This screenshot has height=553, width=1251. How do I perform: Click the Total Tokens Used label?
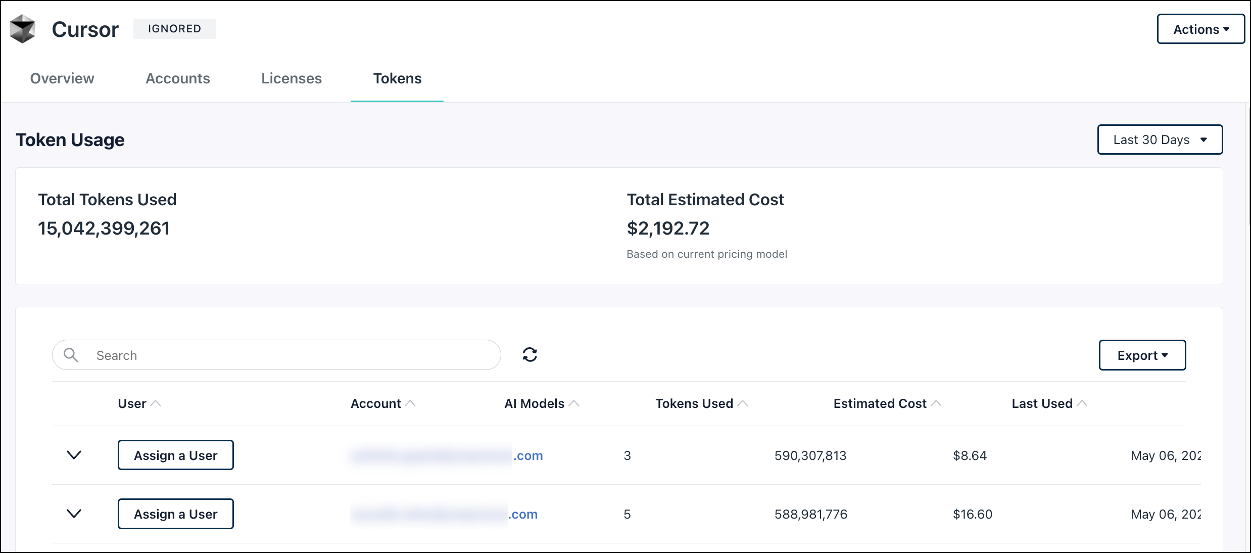pyautogui.click(x=107, y=200)
